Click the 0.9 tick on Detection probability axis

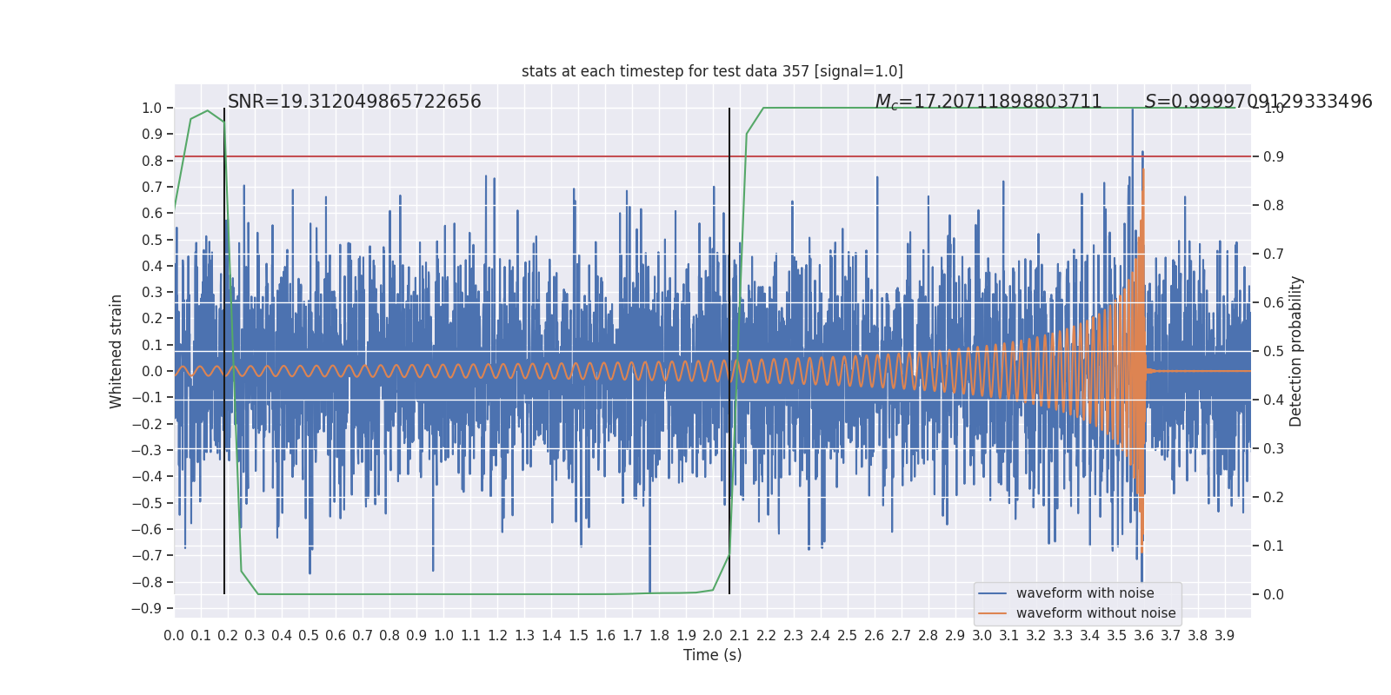[1274, 156]
